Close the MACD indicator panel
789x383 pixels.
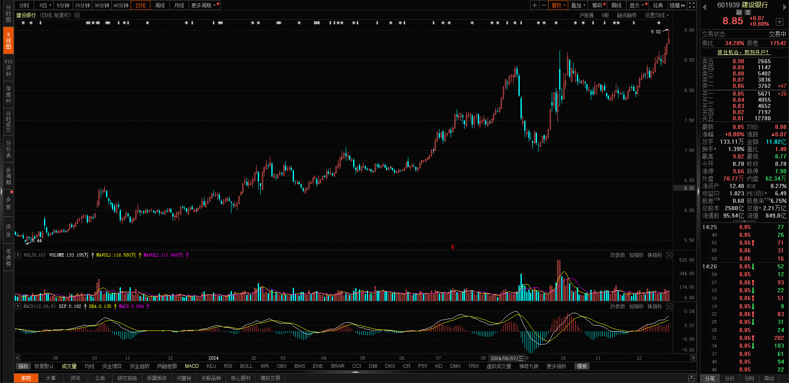669,307
